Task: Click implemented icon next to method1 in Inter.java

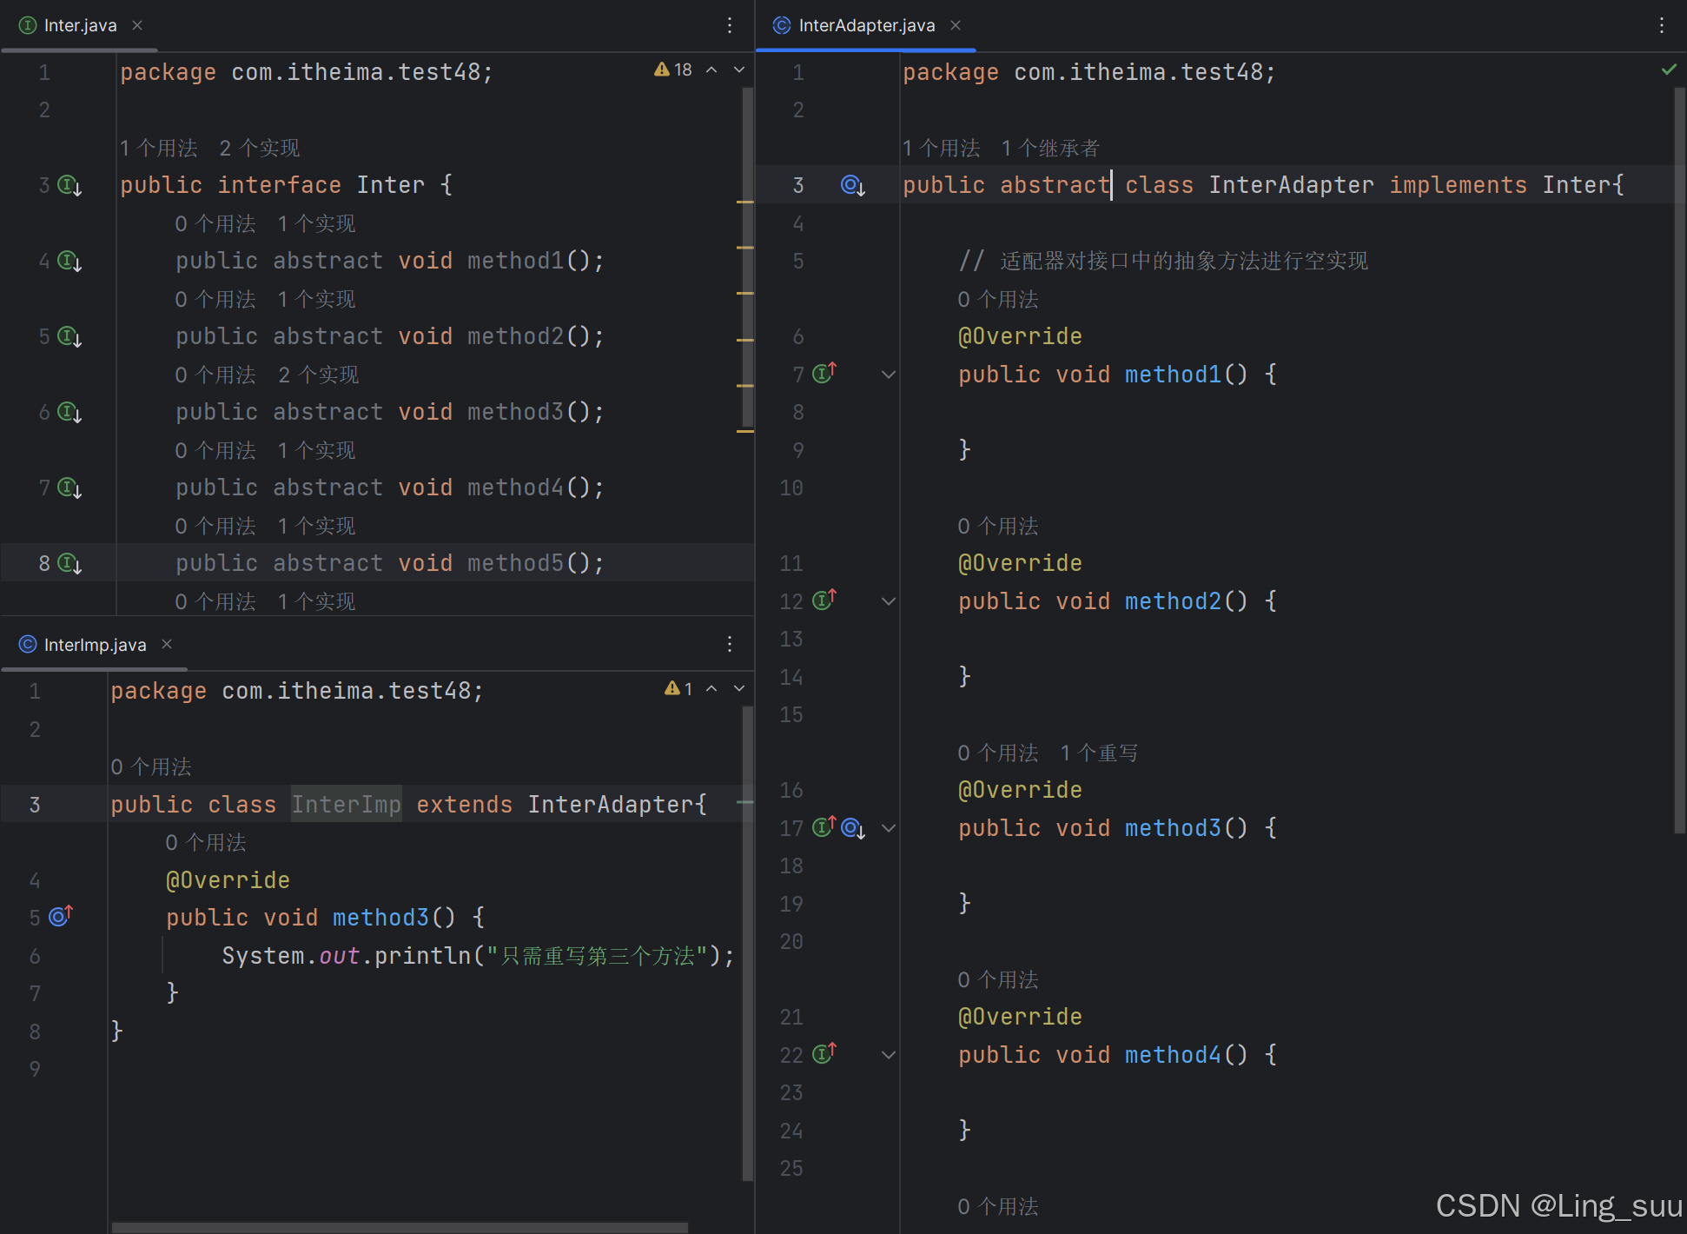Action: coord(69,262)
